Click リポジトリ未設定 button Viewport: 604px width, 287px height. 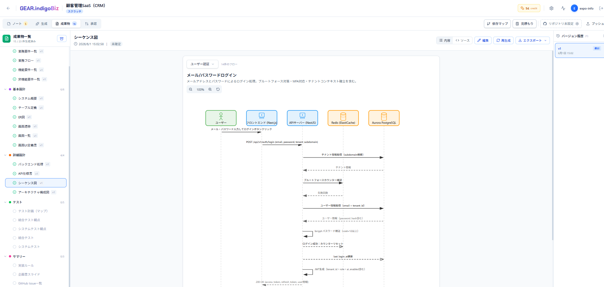pos(561,24)
